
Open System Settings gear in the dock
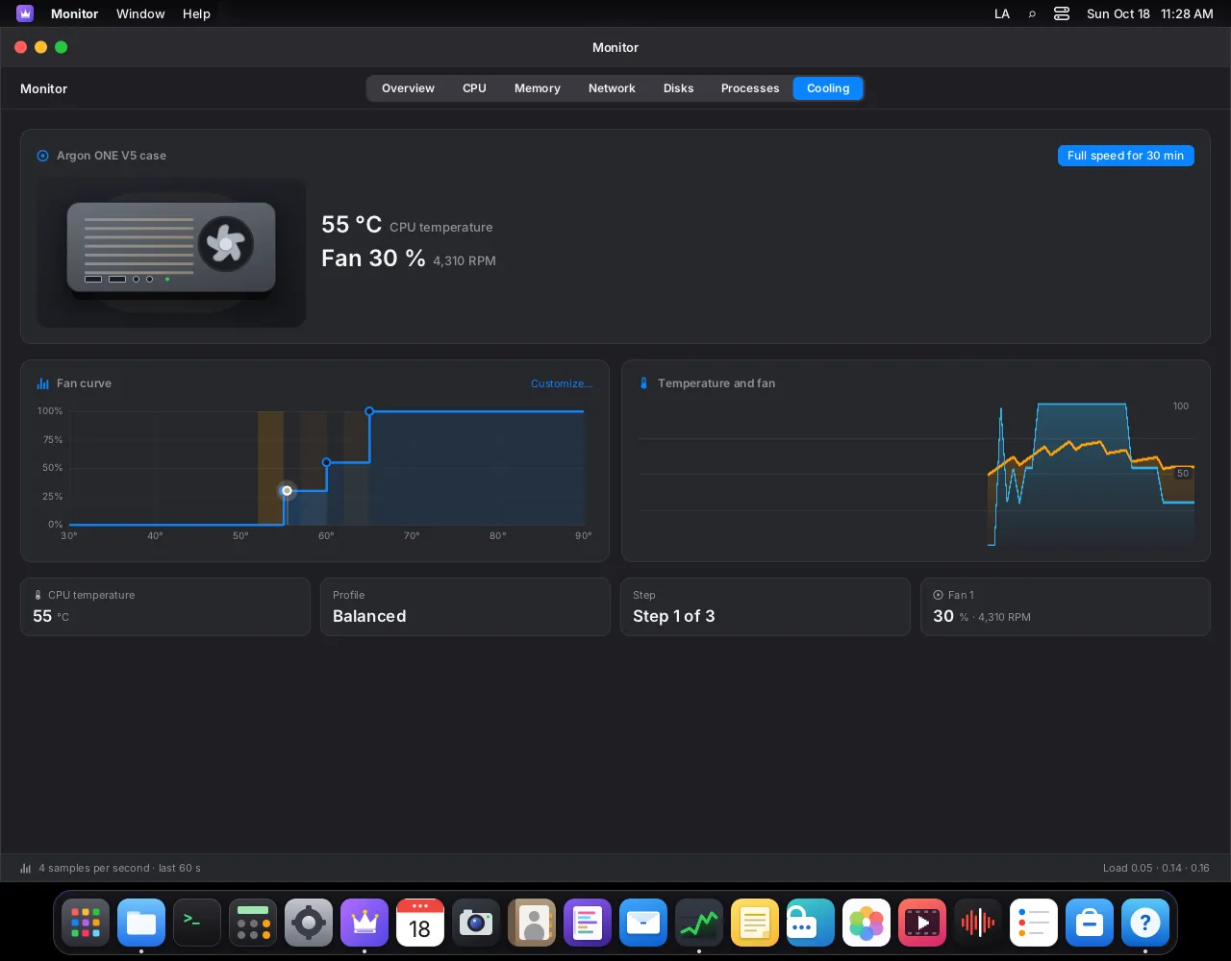click(x=309, y=924)
